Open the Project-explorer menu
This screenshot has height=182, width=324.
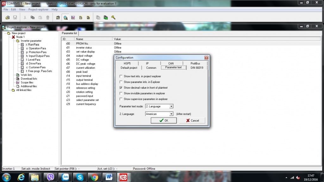pyautogui.click(x=38, y=9)
